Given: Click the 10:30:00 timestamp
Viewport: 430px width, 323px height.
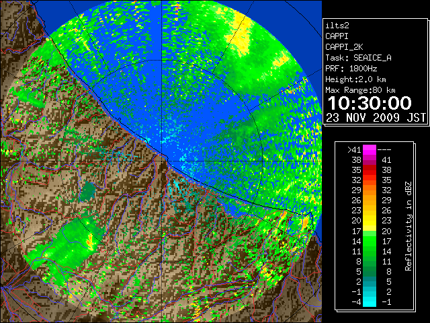Looking at the screenshot, I should (x=370, y=103).
